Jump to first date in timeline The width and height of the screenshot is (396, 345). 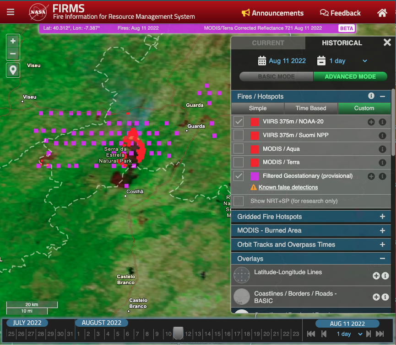311,334
